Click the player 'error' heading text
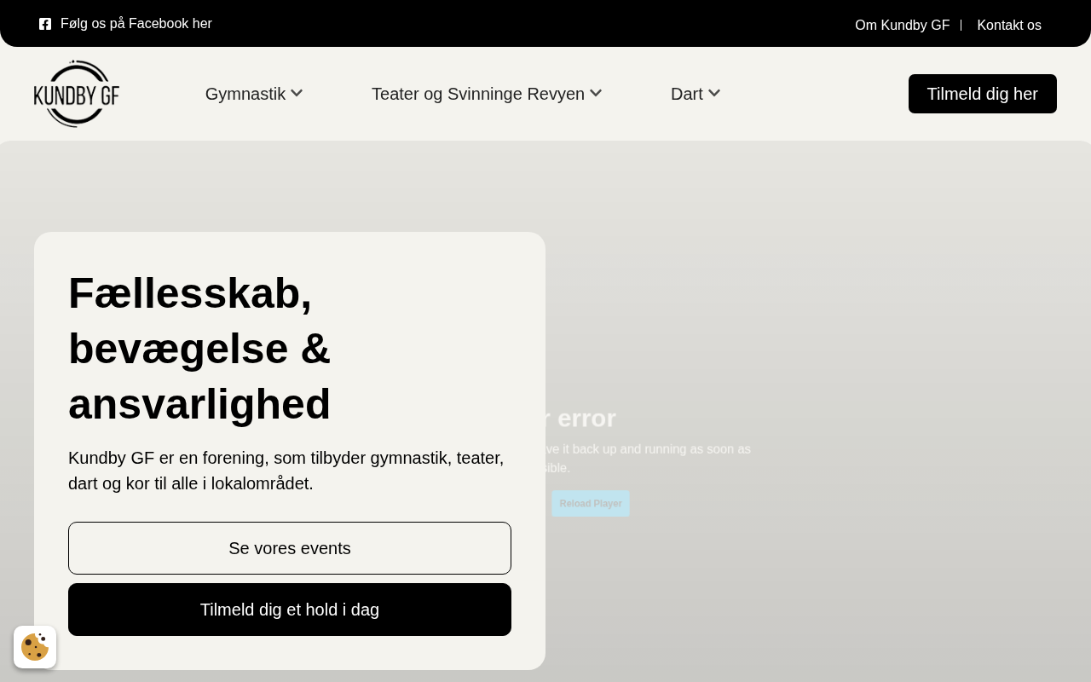Viewport: 1091px width, 682px height. click(x=581, y=418)
